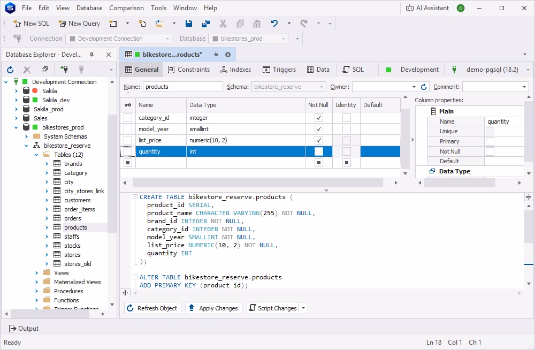
Task: Click the table Name input field
Action: (183, 87)
